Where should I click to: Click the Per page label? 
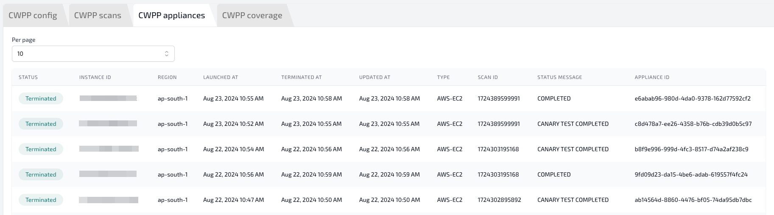[24, 40]
